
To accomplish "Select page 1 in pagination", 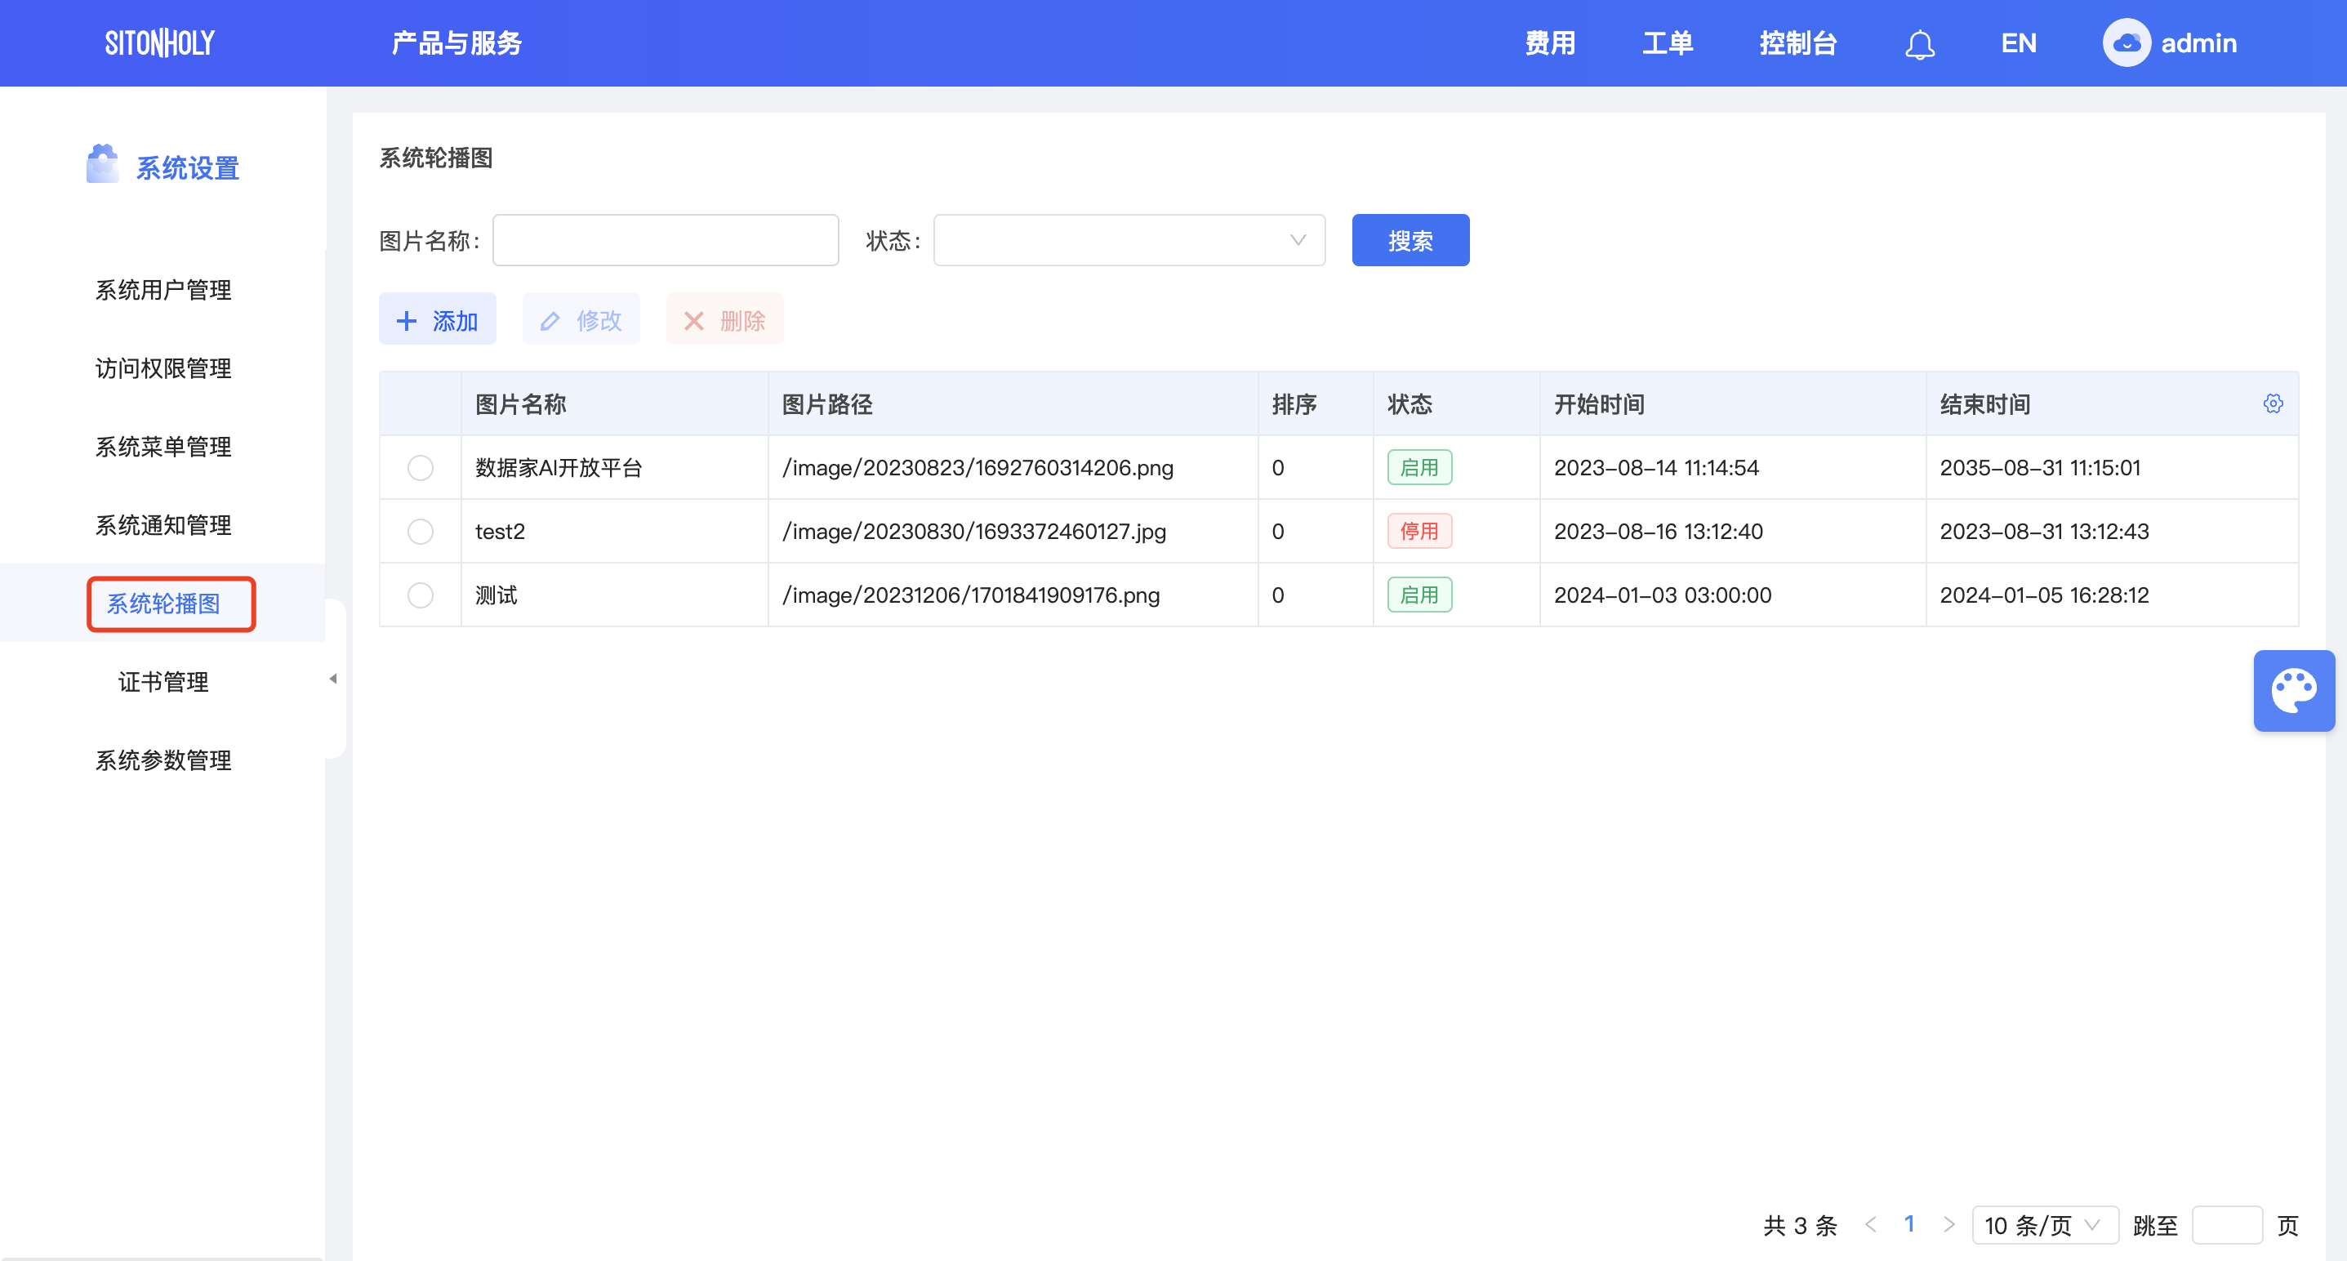I will 1908,1223.
